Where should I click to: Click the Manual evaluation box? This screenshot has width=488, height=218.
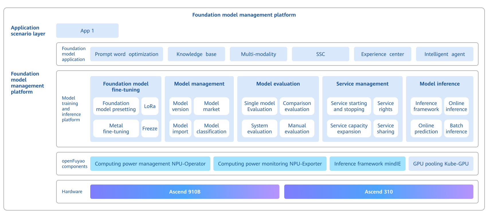297,128
